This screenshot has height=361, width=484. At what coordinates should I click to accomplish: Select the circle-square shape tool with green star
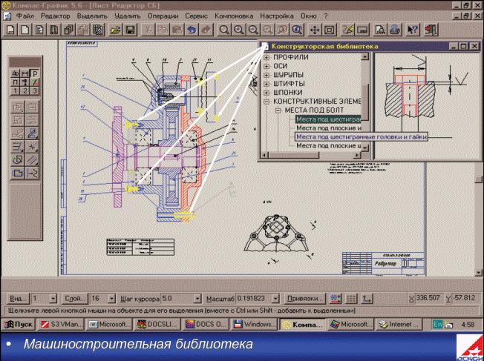pyautogui.click(x=18, y=160)
